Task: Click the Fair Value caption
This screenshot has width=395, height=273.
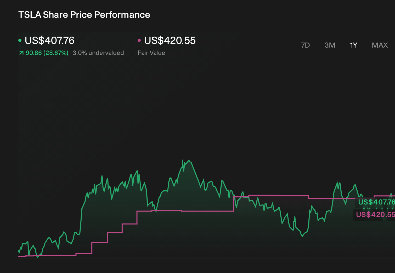Action: click(x=151, y=53)
